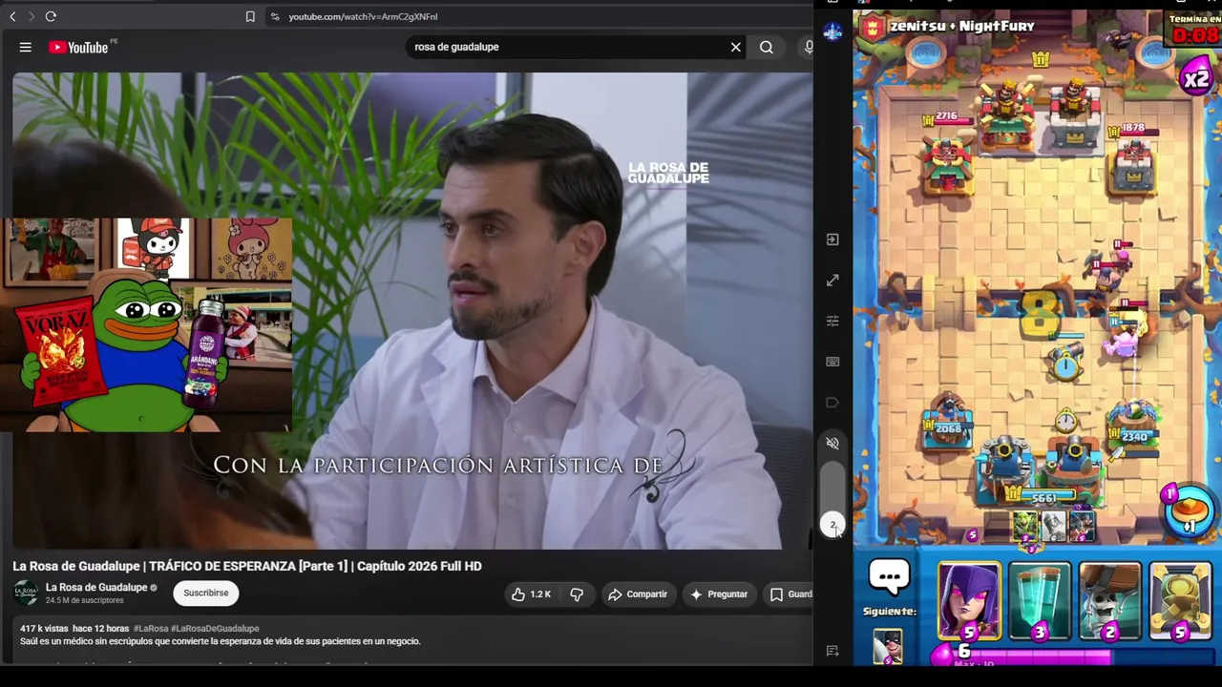1222x687 pixels.
Task: Open the emulator bottom sidebar list icon
Action: 832,651
